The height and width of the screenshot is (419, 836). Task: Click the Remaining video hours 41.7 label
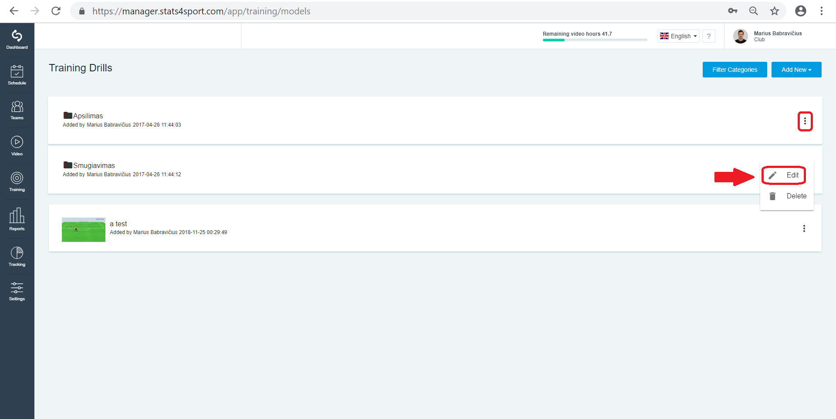pyautogui.click(x=577, y=34)
